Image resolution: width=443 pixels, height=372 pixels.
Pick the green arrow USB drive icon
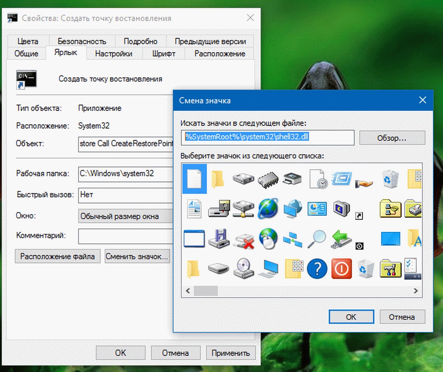tap(341, 239)
